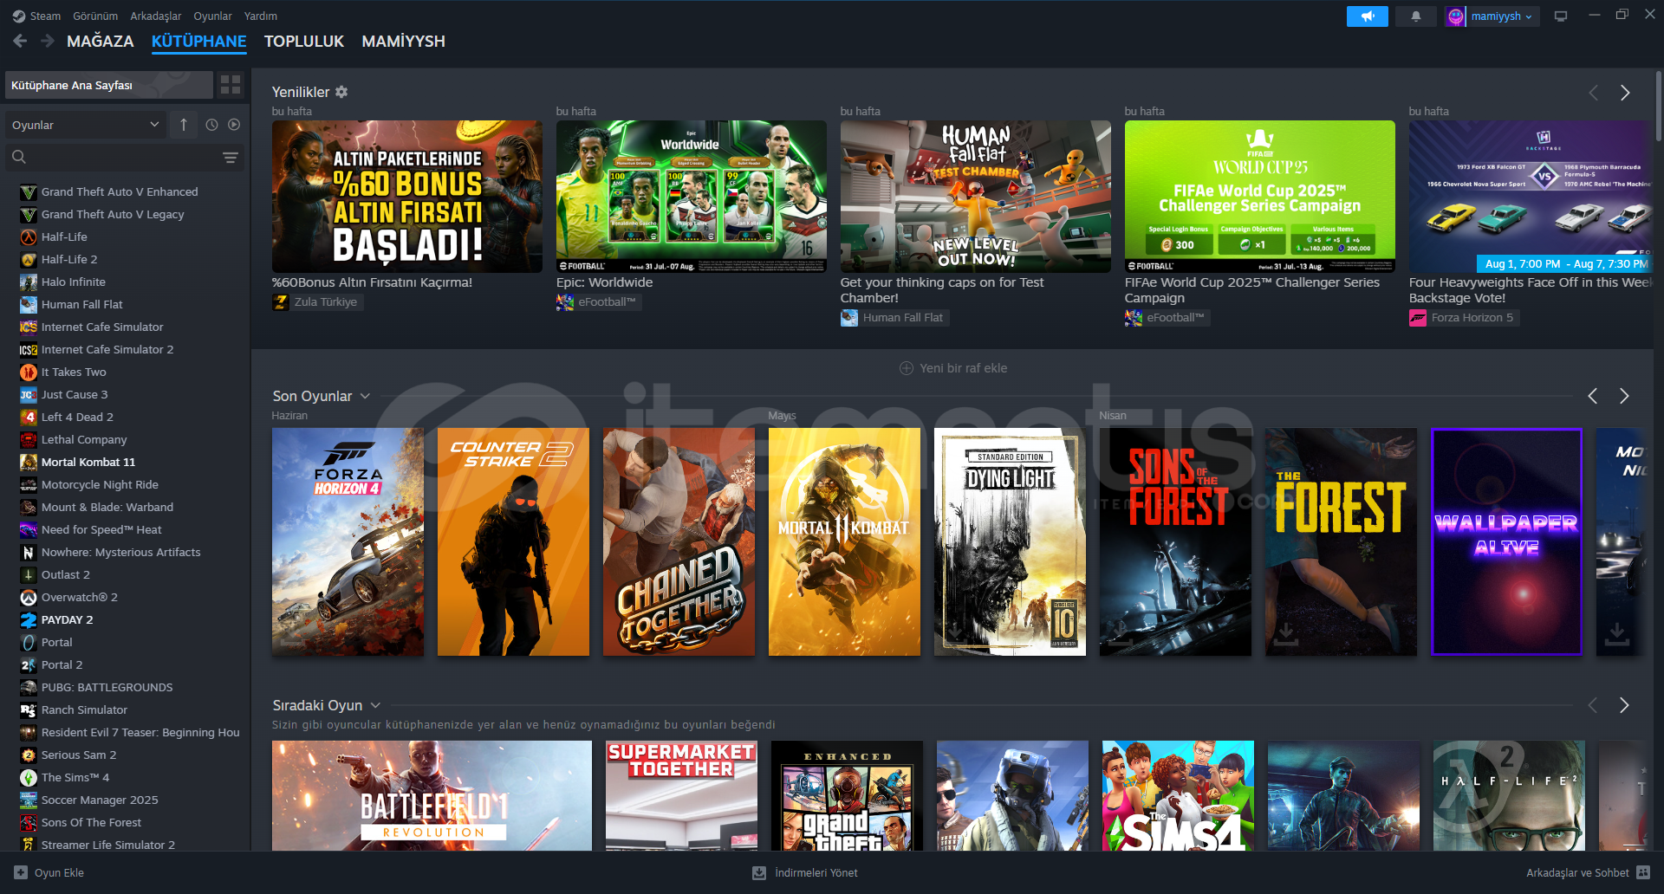Go forward with the right arrow

[x=47, y=41]
